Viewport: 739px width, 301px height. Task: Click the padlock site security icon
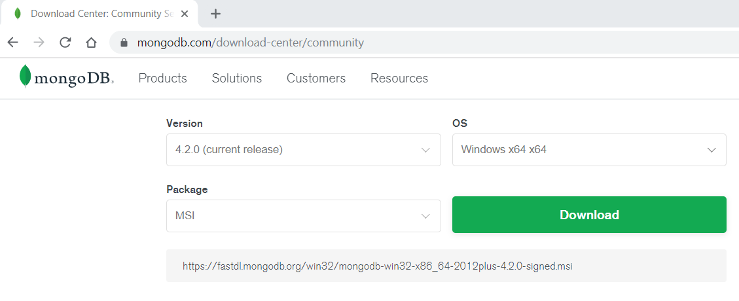(x=123, y=43)
